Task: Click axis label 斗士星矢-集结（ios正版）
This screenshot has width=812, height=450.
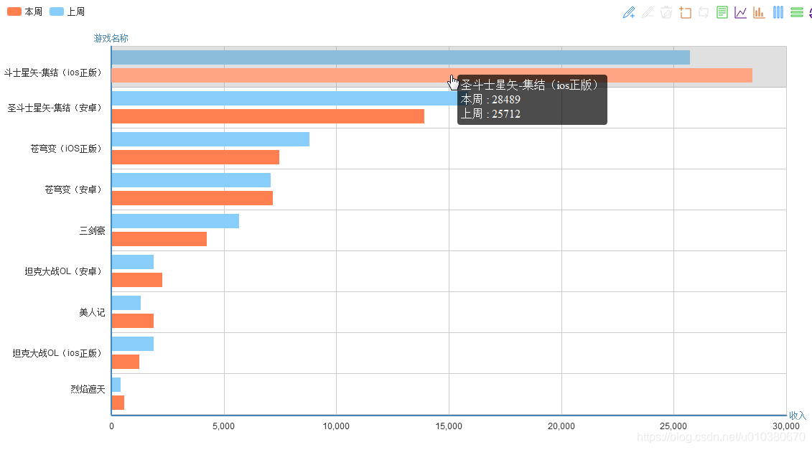Action: [x=53, y=72]
